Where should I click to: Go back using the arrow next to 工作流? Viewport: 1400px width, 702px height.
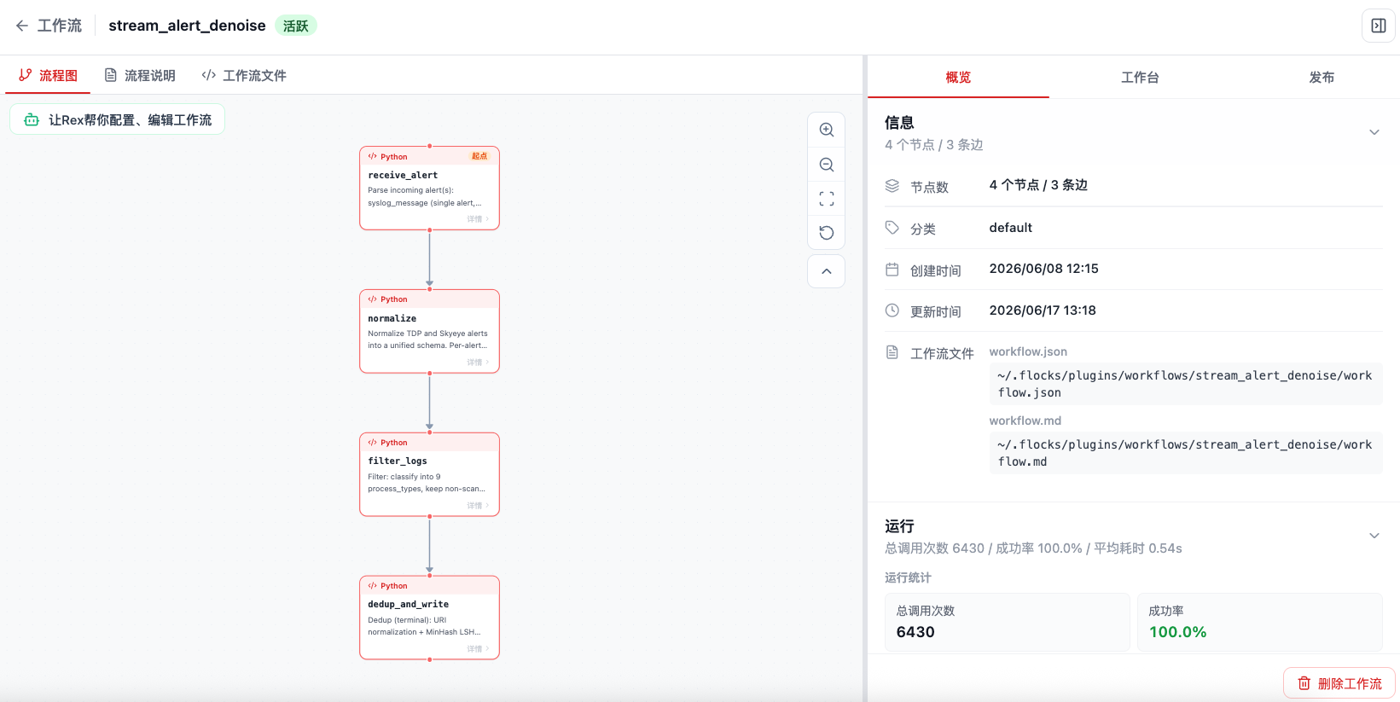click(22, 26)
